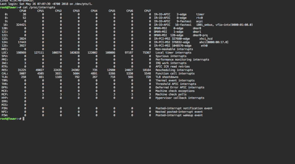
Task: Click the 'rtc0' device name
Action: tap(199, 18)
